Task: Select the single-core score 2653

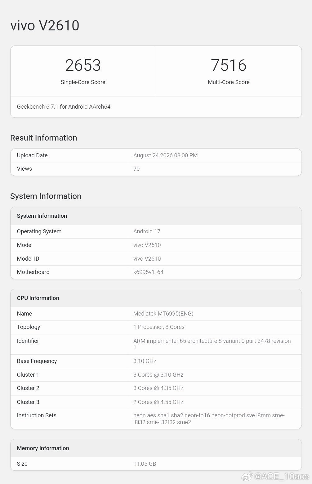Action: pos(83,65)
